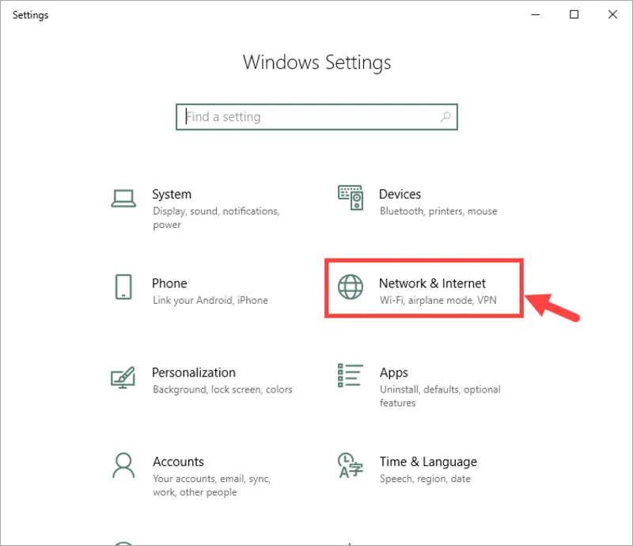
Task: Open Network & Internet text label
Action: coord(432,283)
